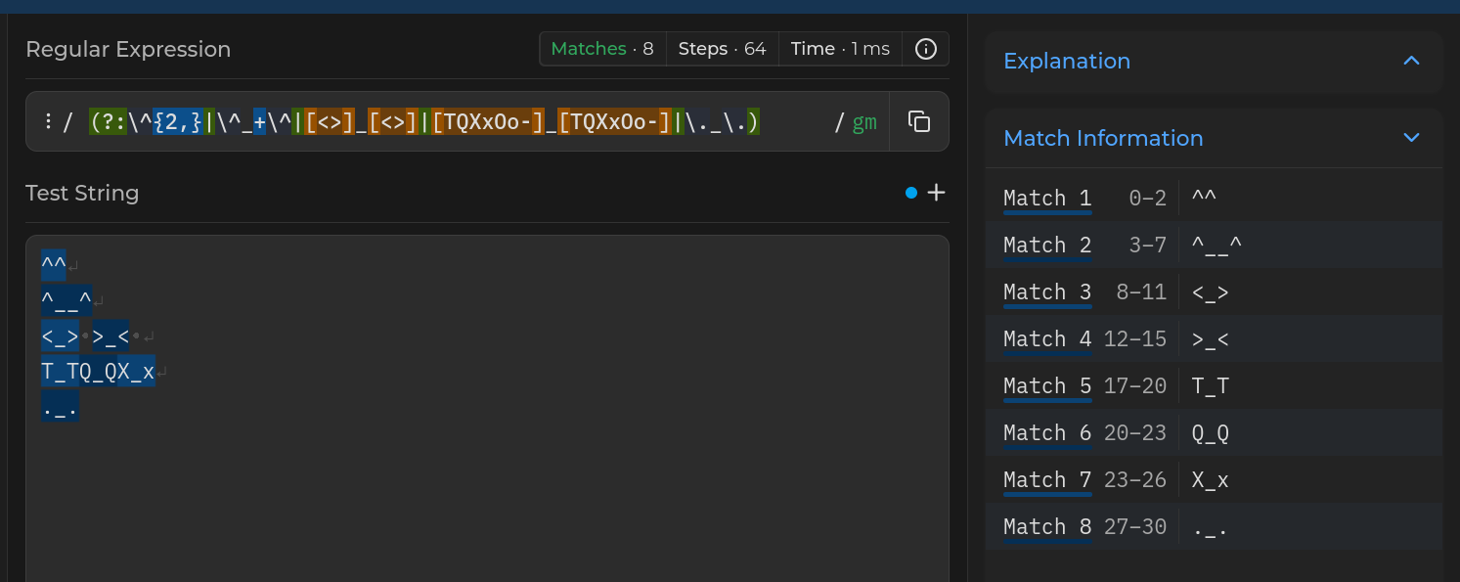The width and height of the screenshot is (1460, 582).
Task: Click the blue unsaved indicator dot
Action: [x=911, y=193]
